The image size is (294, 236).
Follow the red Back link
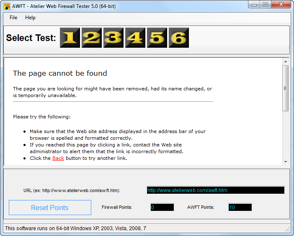(x=58, y=158)
